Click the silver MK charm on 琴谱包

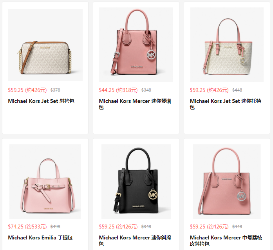(x=151, y=55)
